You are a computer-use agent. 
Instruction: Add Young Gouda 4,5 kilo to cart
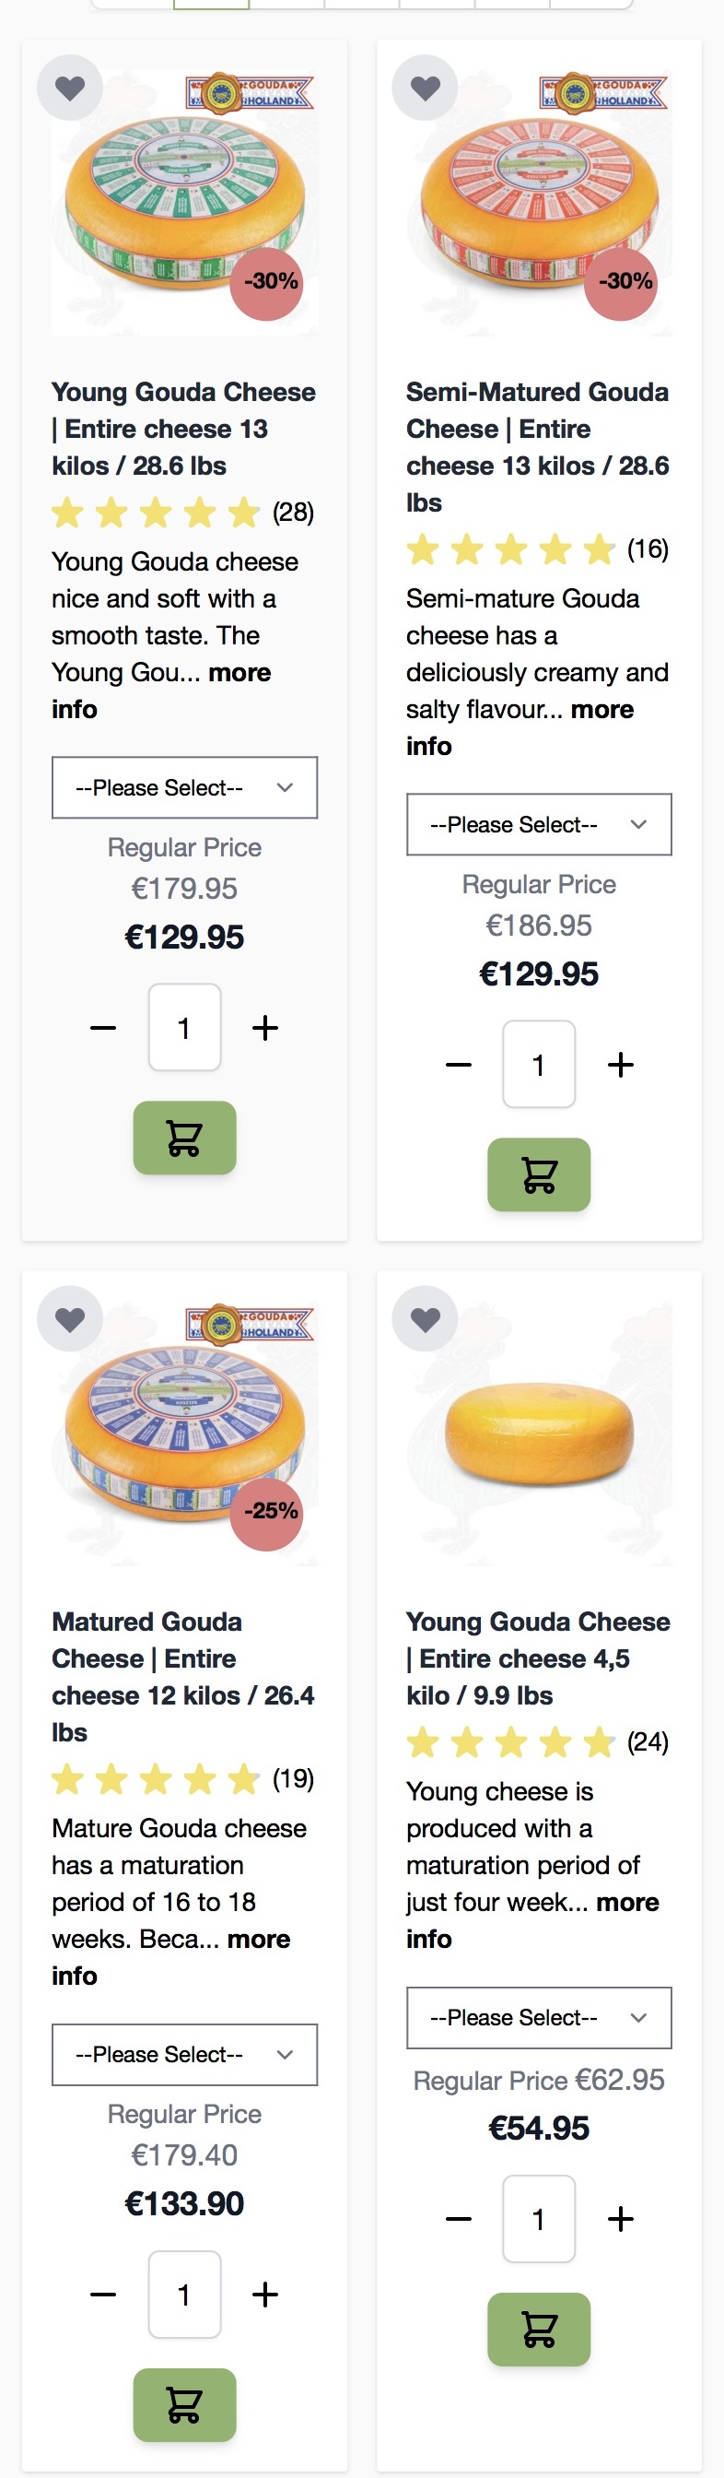[539, 2329]
